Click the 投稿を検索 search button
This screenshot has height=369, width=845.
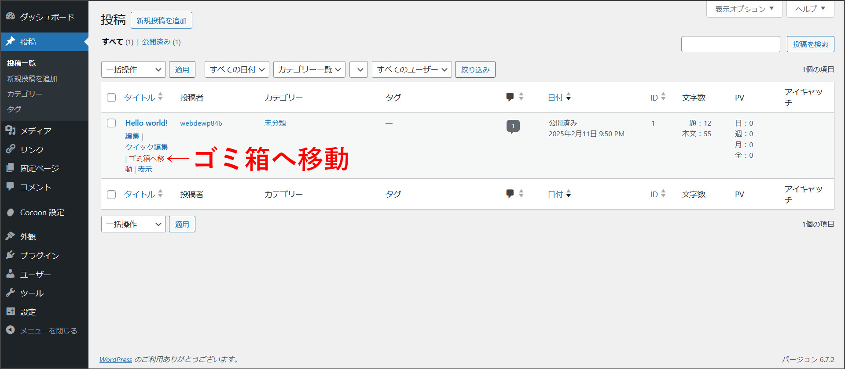tap(810, 44)
